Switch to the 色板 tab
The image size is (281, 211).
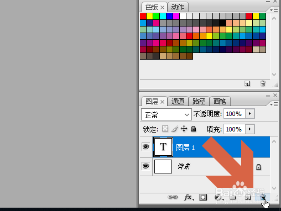[152, 7]
